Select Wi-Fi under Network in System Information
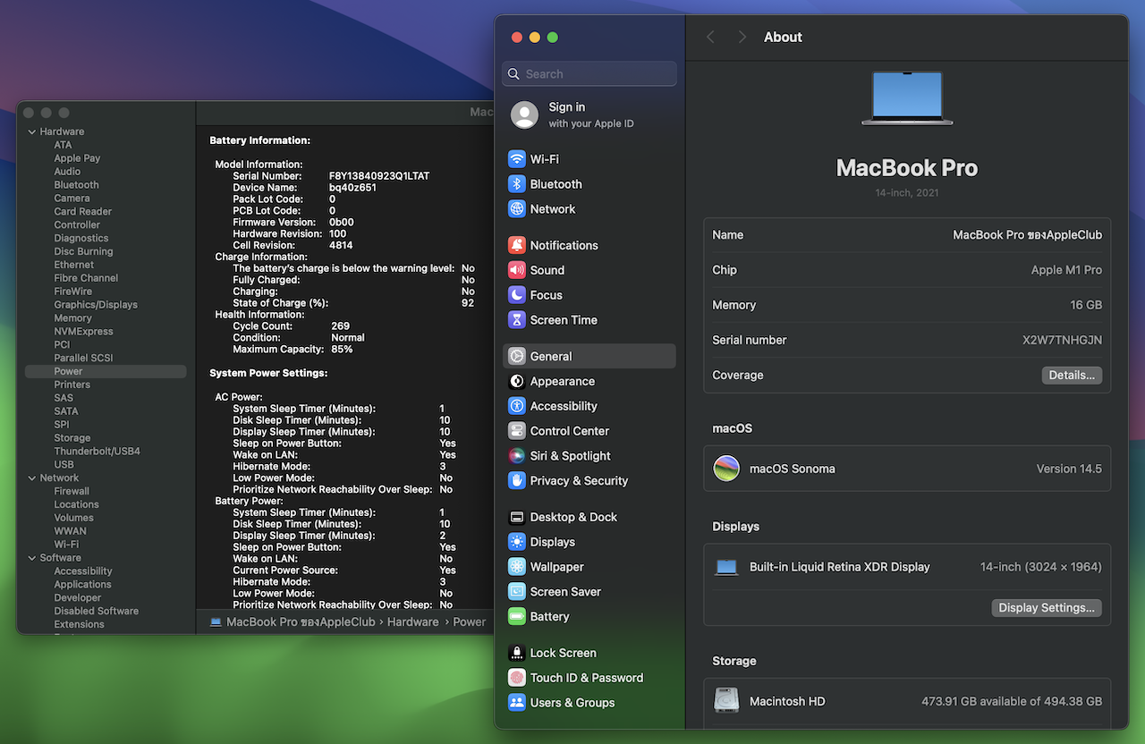The height and width of the screenshot is (744, 1145). click(x=66, y=545)
